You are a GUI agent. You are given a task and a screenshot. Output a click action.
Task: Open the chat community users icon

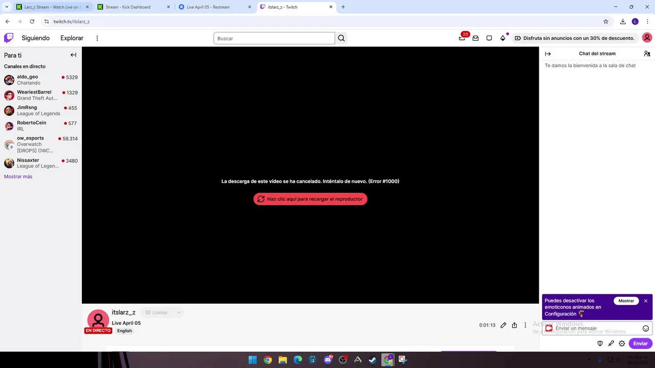[x=647, y=54]
